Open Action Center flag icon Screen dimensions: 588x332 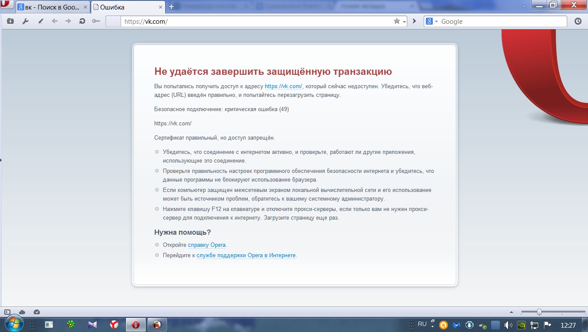pyautogui.click(x=547, y=325)
